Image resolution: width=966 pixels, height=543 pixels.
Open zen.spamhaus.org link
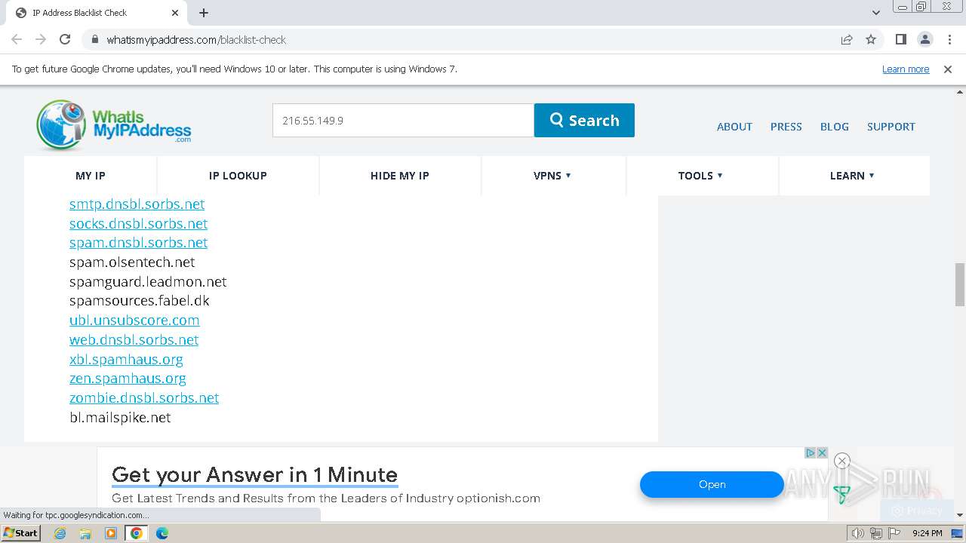[128, 379]
